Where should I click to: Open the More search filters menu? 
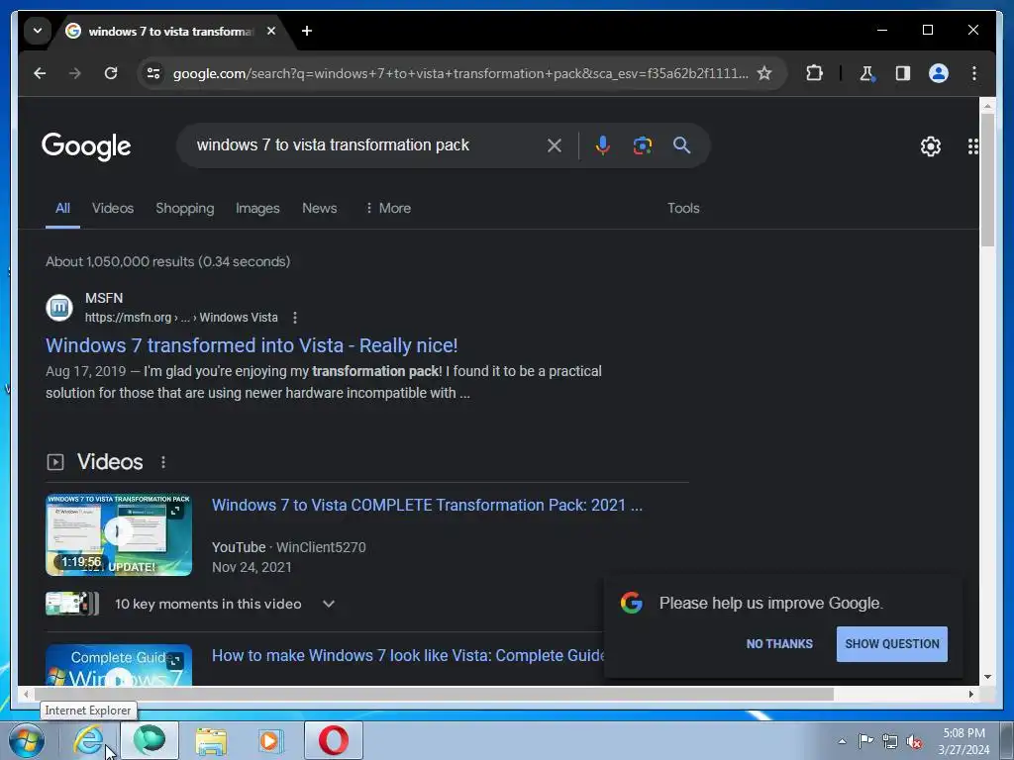click(388, 208)
